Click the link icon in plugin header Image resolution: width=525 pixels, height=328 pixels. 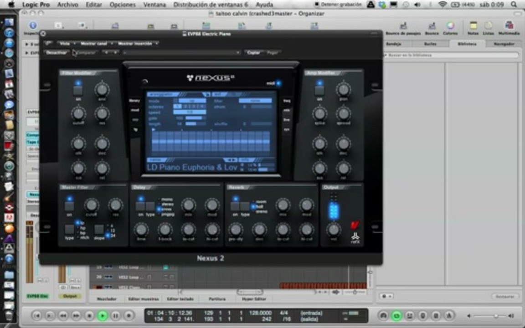(48, 43)
